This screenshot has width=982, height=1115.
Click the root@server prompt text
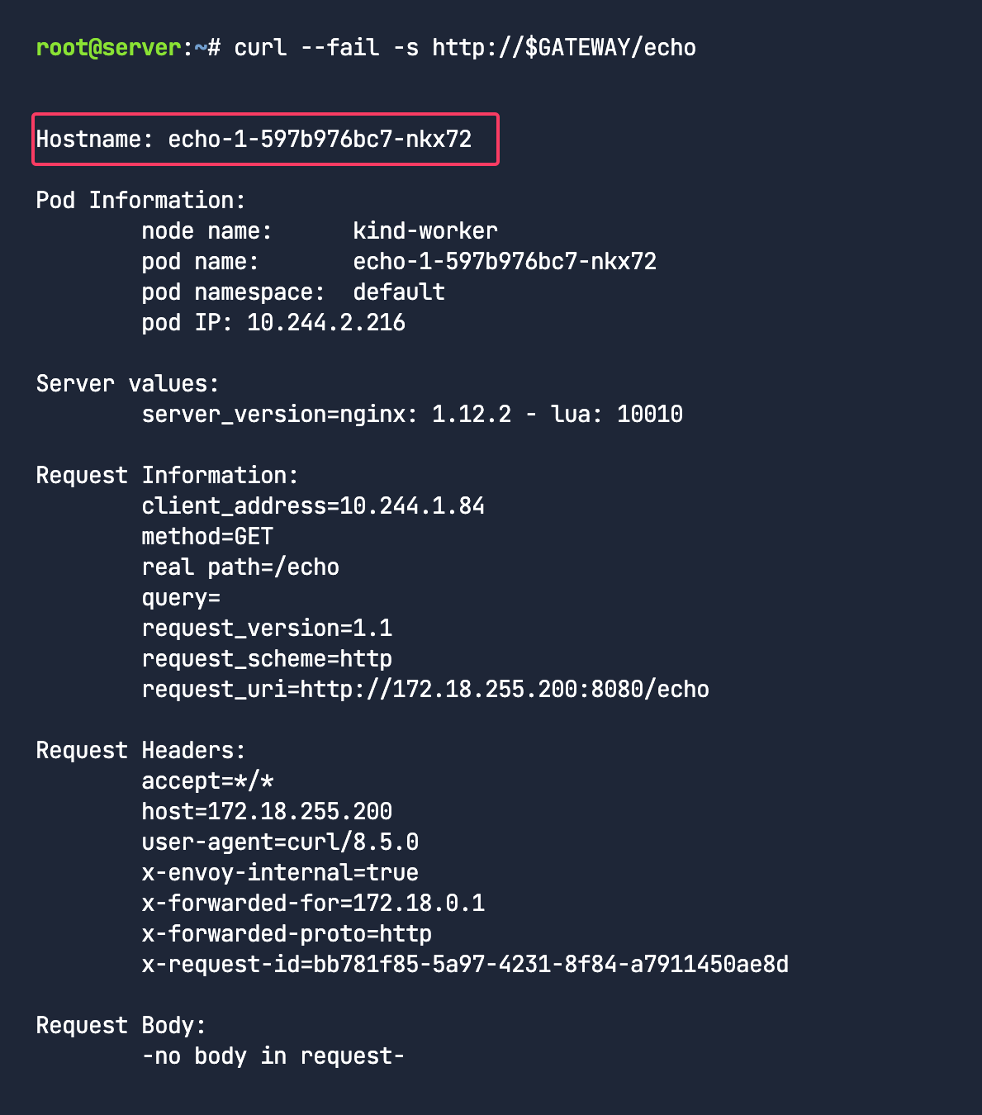[108, 47]
